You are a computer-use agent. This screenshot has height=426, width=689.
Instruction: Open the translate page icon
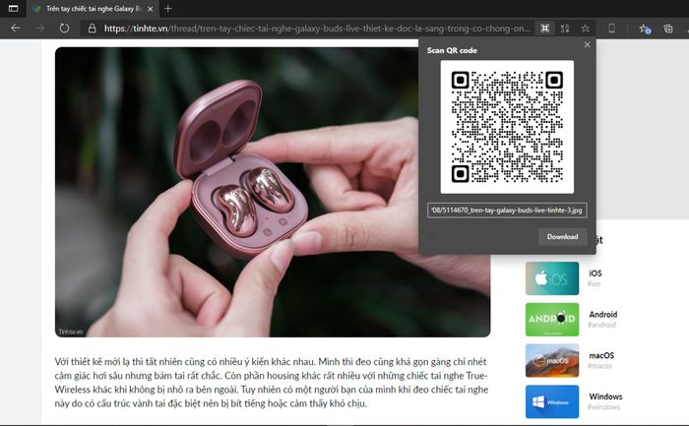(x=565, y=29)
